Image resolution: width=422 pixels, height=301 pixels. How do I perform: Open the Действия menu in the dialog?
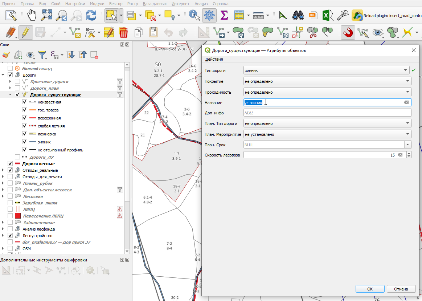[x=214, y=59]
